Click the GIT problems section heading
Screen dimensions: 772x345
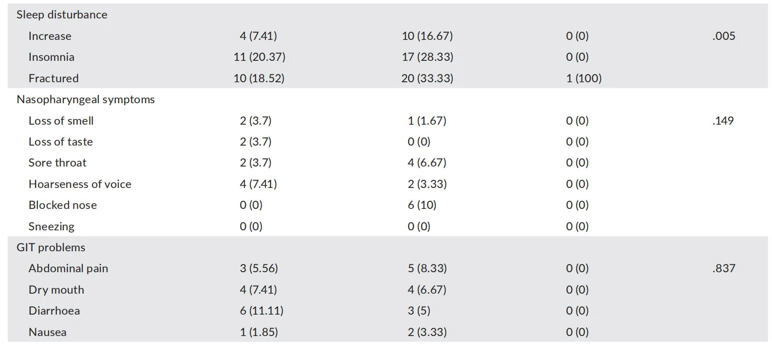[50, 248]
